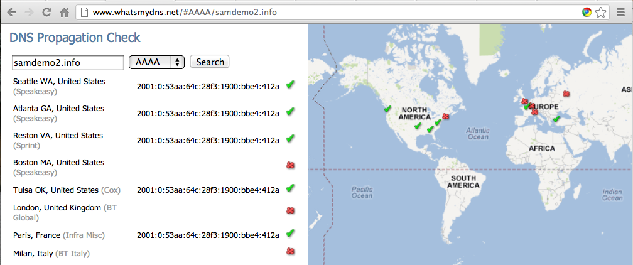
Task: Click the '(Infra Misc)' provider label
Action: click(x=84, y=235)
